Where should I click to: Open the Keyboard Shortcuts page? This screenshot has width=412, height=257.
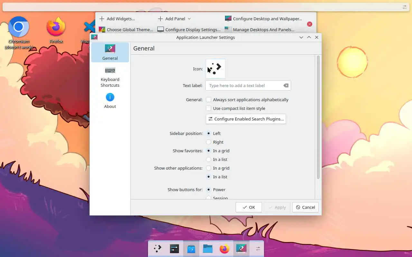pos(110,76)
